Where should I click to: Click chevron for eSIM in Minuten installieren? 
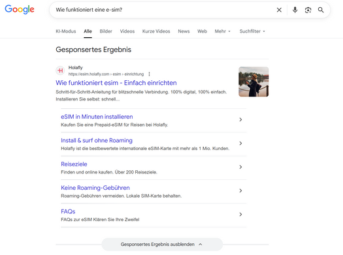240,119
